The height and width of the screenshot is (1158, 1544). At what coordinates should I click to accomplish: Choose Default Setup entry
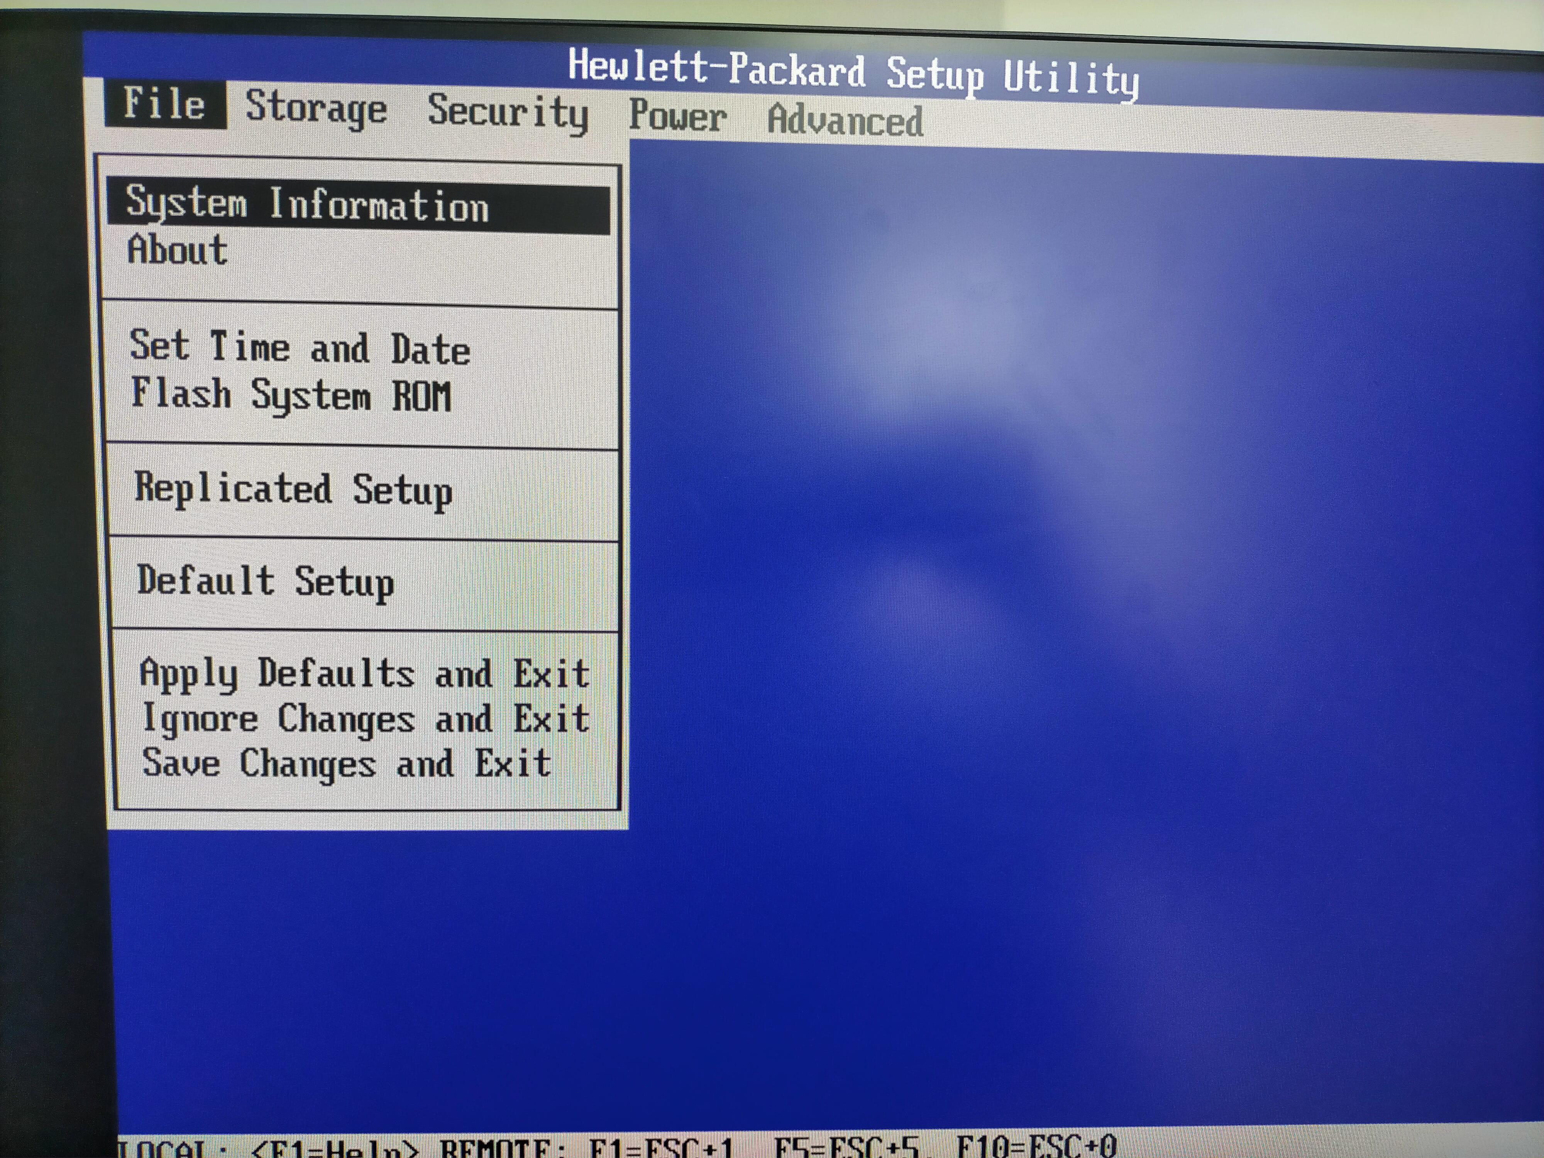click(265, 581)
